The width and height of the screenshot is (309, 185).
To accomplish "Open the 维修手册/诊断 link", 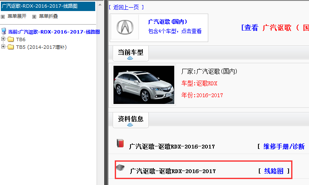I will (x=284, y=146).
